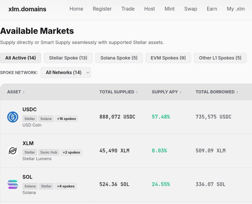This screenshot has height=204, width=252.
Task: Click the Solana tag in SOL row
Action: [30, 186]
